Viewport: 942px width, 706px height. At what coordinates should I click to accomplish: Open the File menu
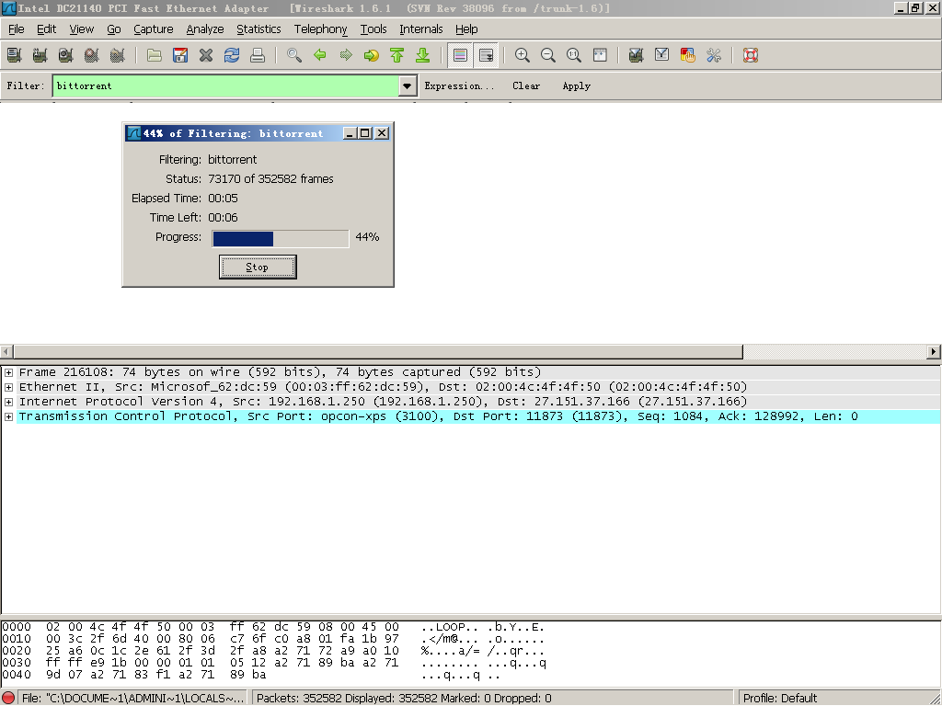[17, 28]
